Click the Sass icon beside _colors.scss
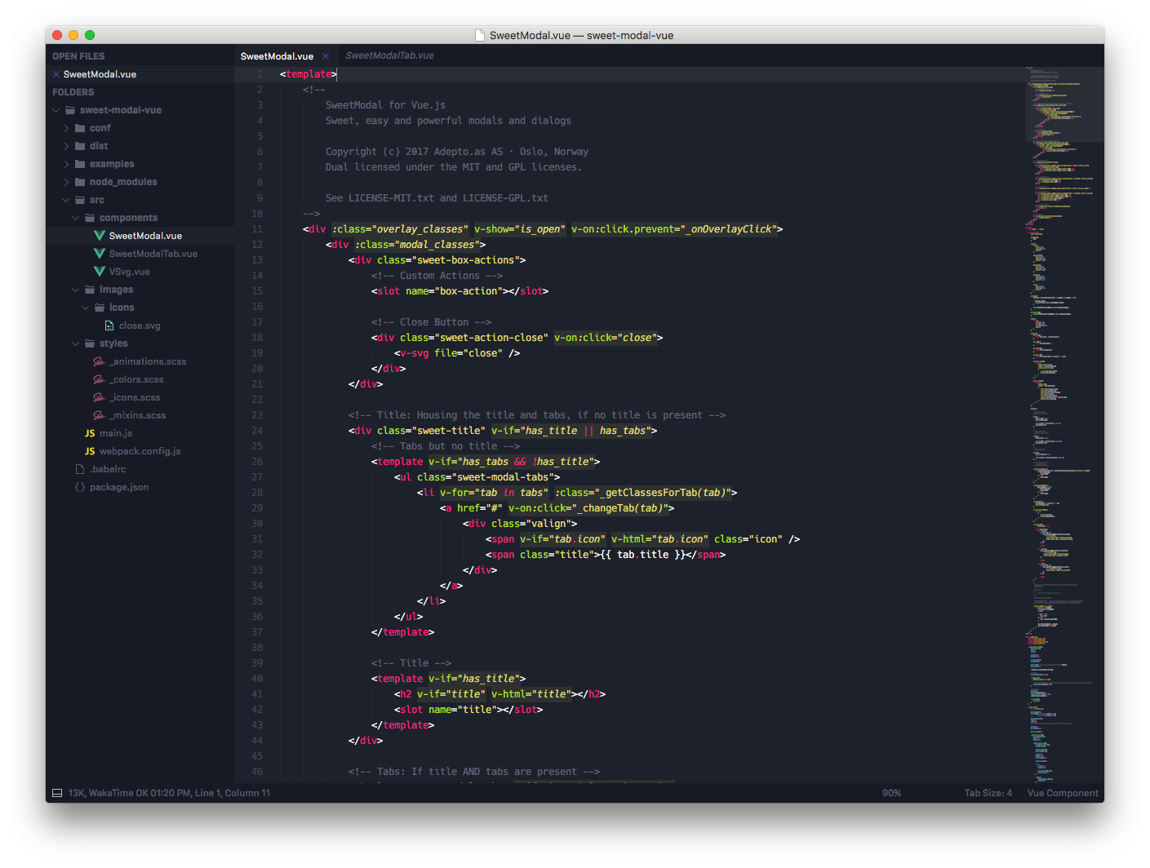Image resolution: width=1150 pixels, height=868 pixels. (99, 379)
